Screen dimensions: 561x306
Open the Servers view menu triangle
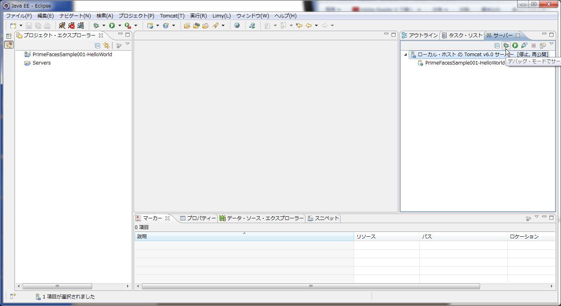551,44
